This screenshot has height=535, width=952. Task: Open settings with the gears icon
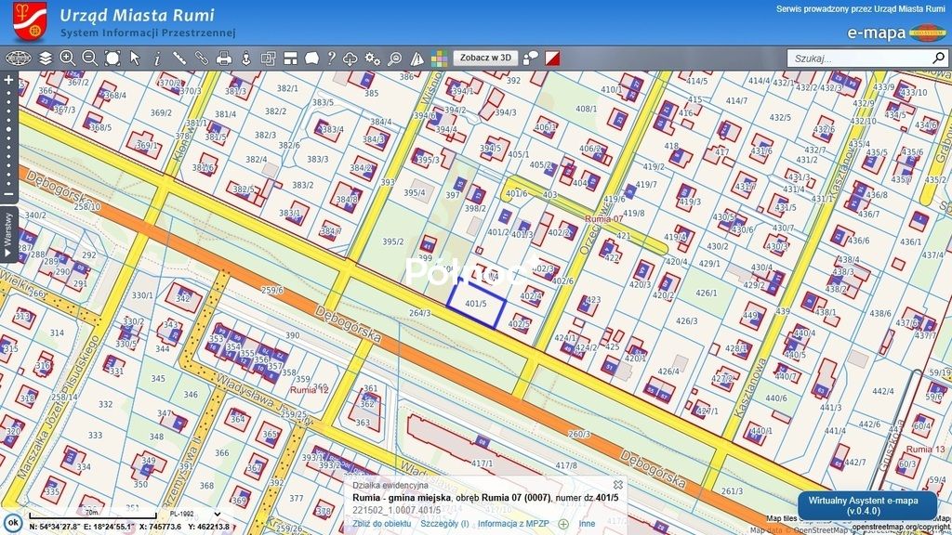(373, 59)
